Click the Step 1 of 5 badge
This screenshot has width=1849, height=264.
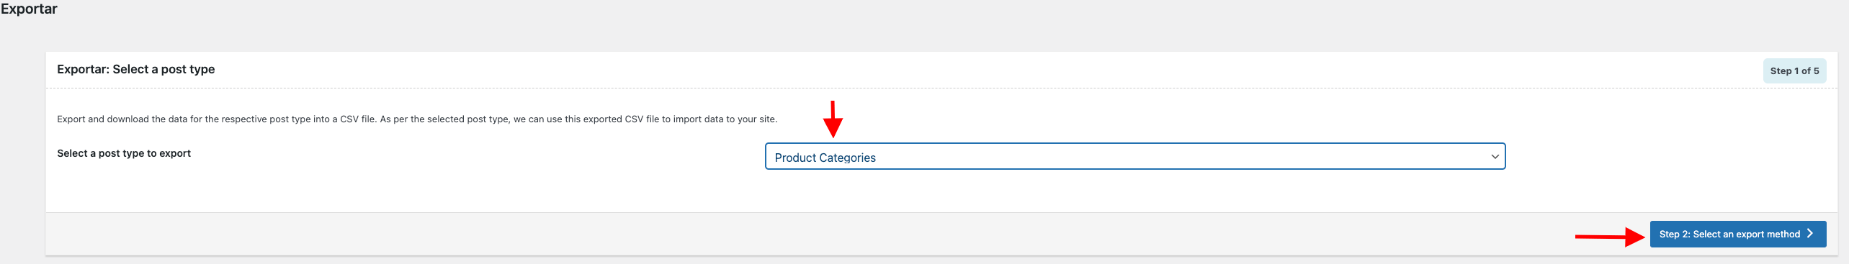(1794, 70)
